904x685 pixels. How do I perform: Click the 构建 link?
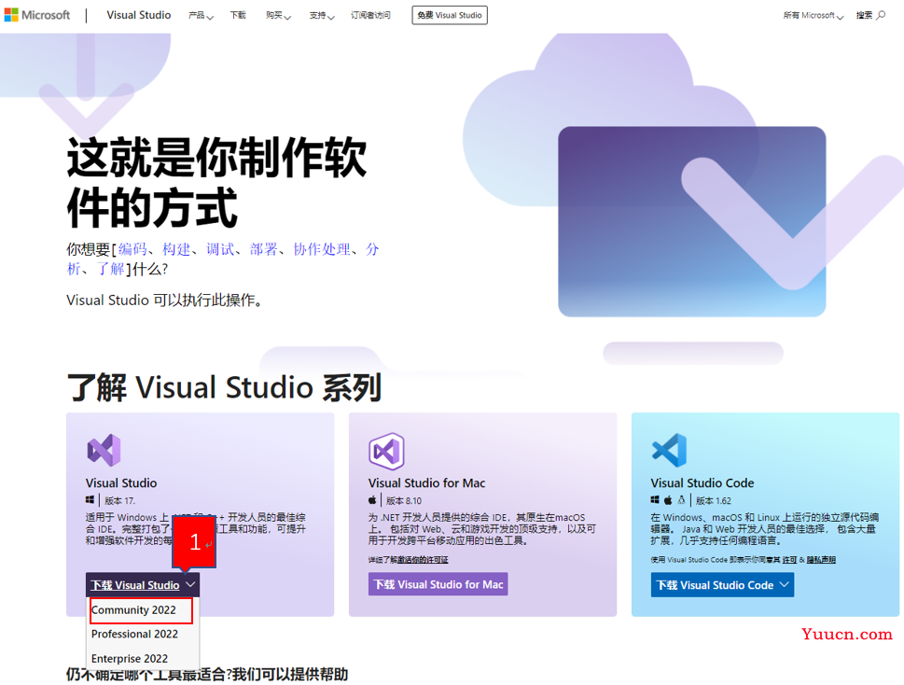coord(176,249)
